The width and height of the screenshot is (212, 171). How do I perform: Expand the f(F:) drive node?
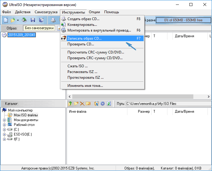(4, 139)
